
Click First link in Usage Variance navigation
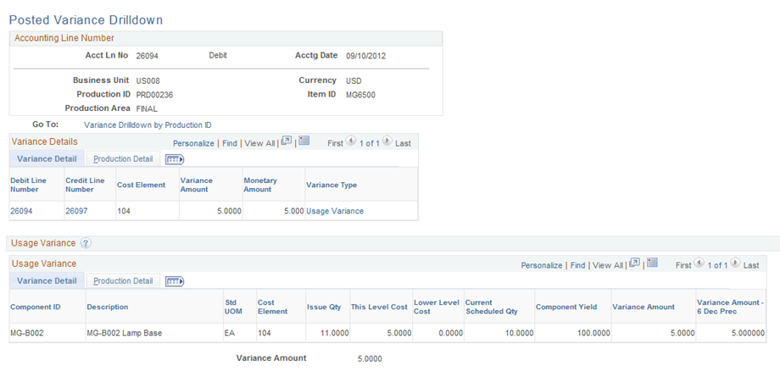(683, 265)
